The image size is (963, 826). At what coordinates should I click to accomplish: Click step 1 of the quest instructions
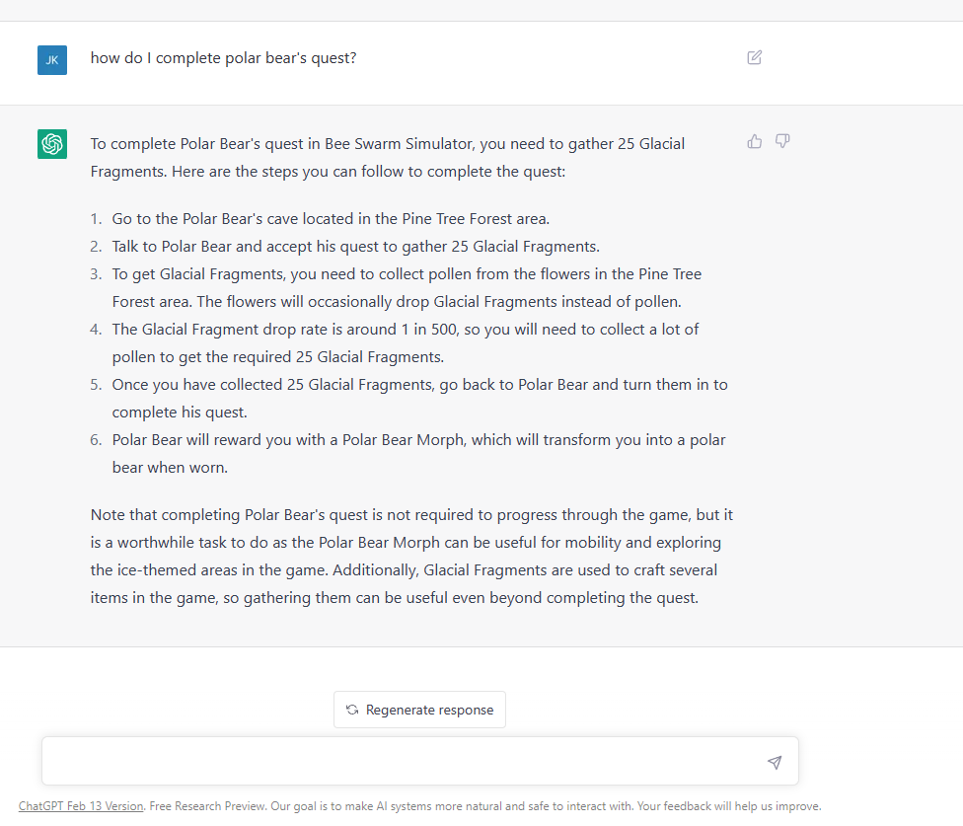(331, 218)
